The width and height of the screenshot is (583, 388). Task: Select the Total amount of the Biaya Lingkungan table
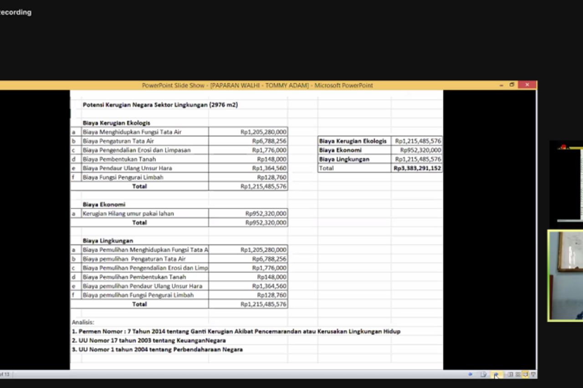248,304
